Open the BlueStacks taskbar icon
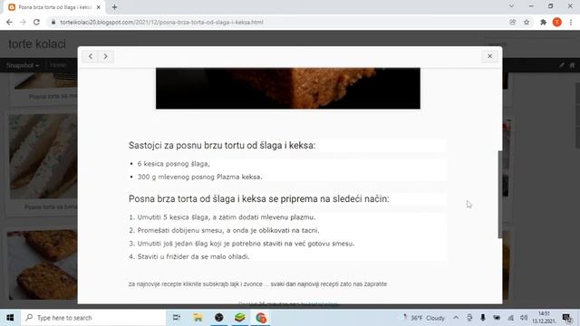This screenshot has width=580, height=326. coord(240,318)
